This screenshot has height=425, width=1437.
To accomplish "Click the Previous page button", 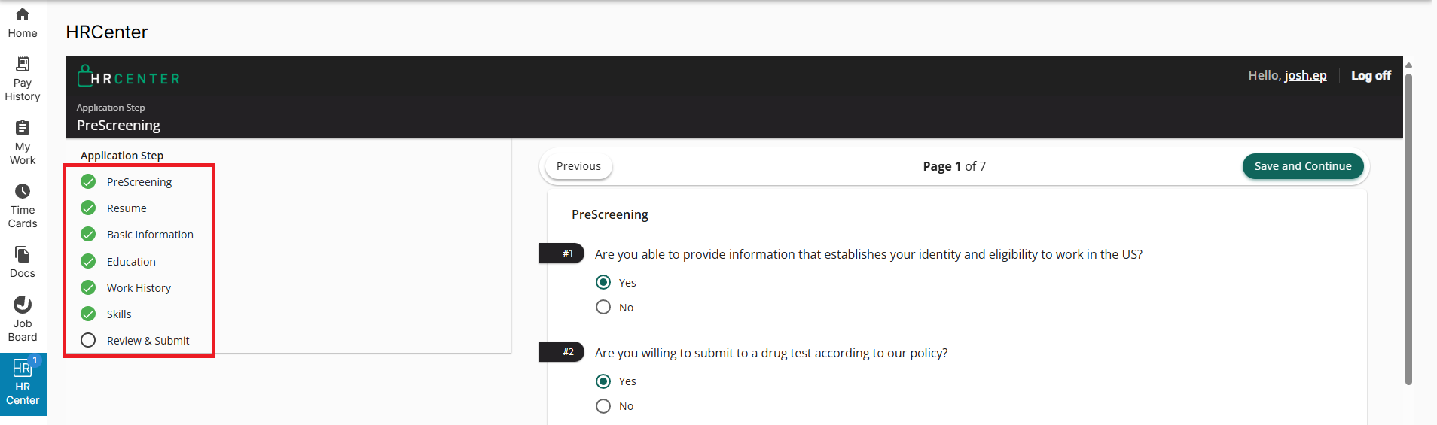I will click(x=578, y=166).
